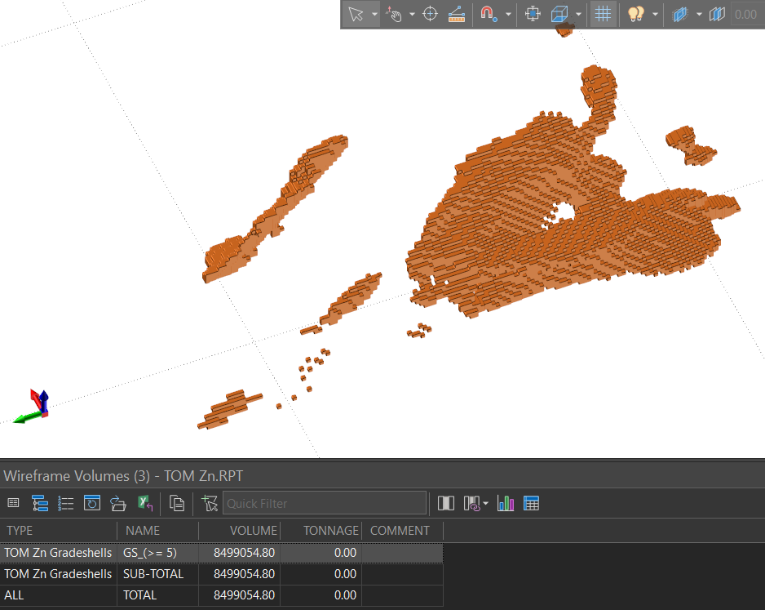Click the lighting bulbs icon
The width and height of the screenshot is (765, 610).
tap(635, 14)
